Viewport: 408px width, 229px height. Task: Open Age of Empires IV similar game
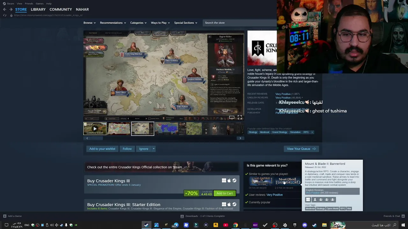(x=261, y=181)
